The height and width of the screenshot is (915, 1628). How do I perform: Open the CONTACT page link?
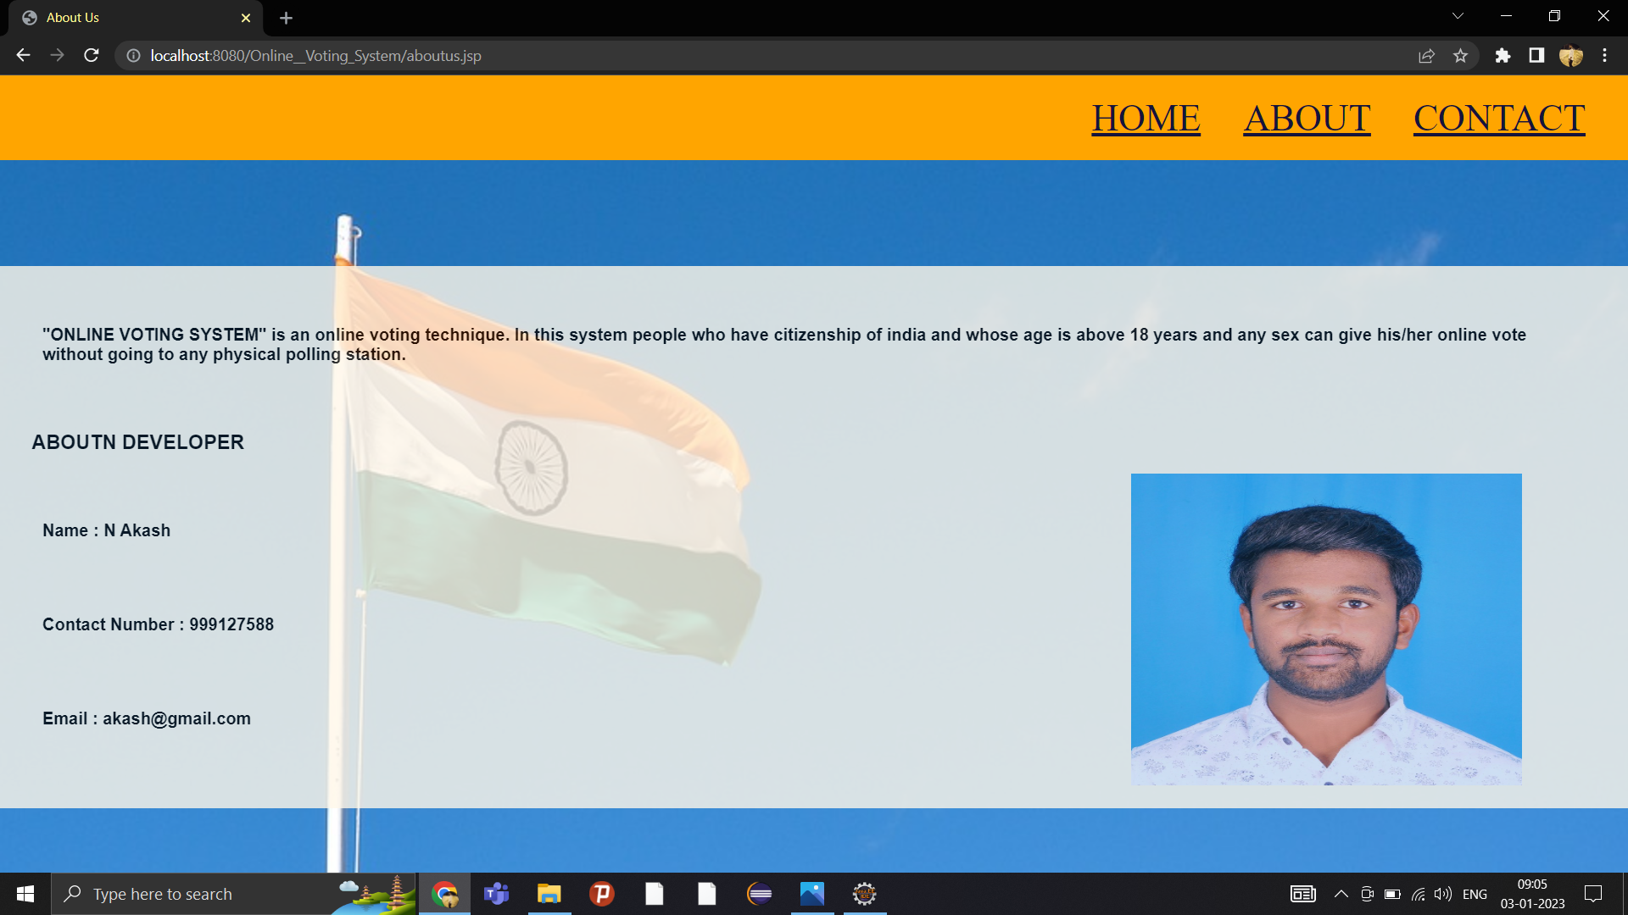[x=1498, y=118]
